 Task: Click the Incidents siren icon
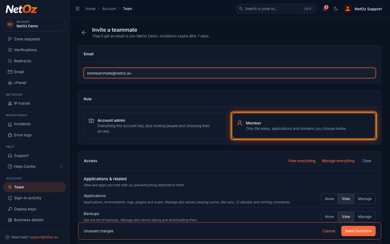pos(10,124)
